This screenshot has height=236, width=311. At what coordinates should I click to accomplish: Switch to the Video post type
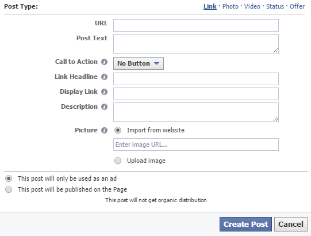(x=252, y=6)
